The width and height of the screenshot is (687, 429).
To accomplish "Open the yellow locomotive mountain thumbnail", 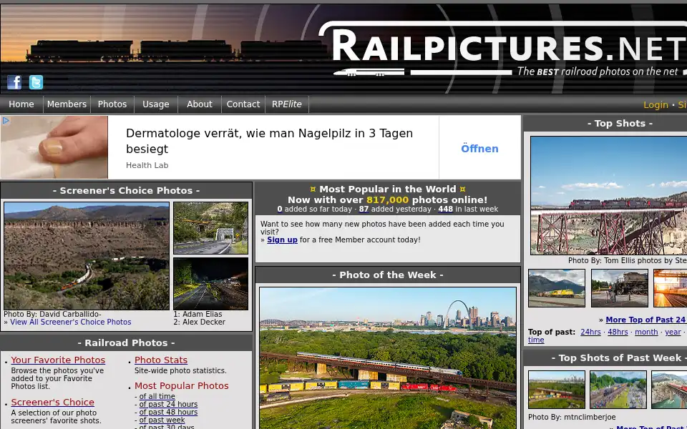I will 557,288.
